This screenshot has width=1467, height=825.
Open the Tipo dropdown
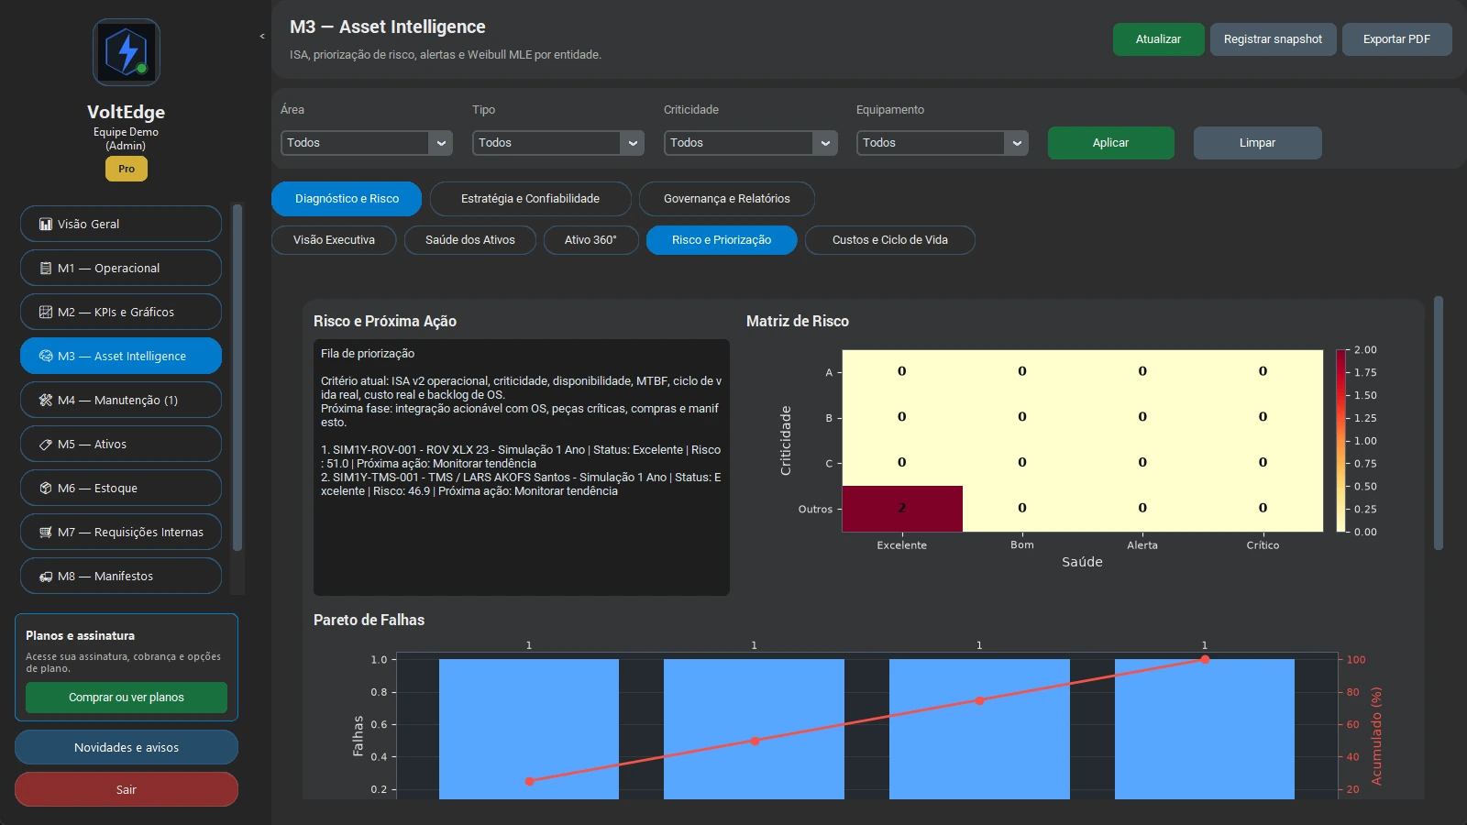pyautogui.click(x=558, y=143)
